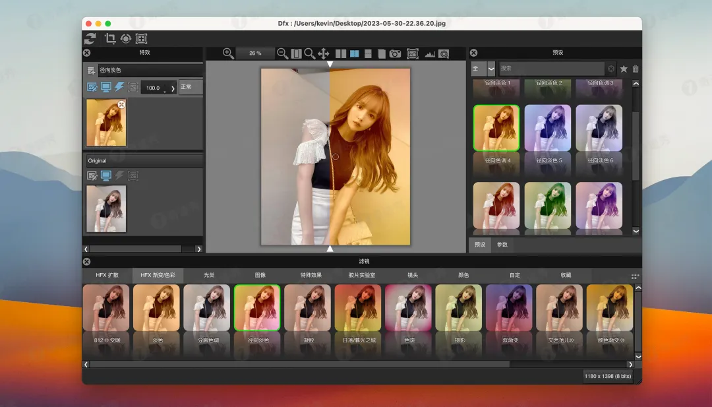Open the HFX 扩散 filter tab
The image size is (712, 407).
107,275
